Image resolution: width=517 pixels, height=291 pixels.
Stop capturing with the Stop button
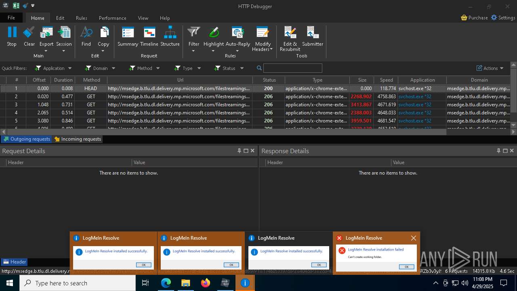coord(12,36)
